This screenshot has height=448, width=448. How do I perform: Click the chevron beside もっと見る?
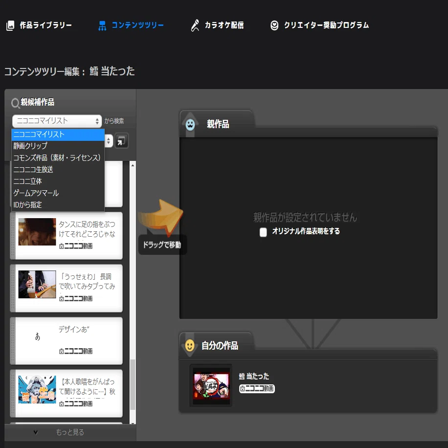pos(36,432)
